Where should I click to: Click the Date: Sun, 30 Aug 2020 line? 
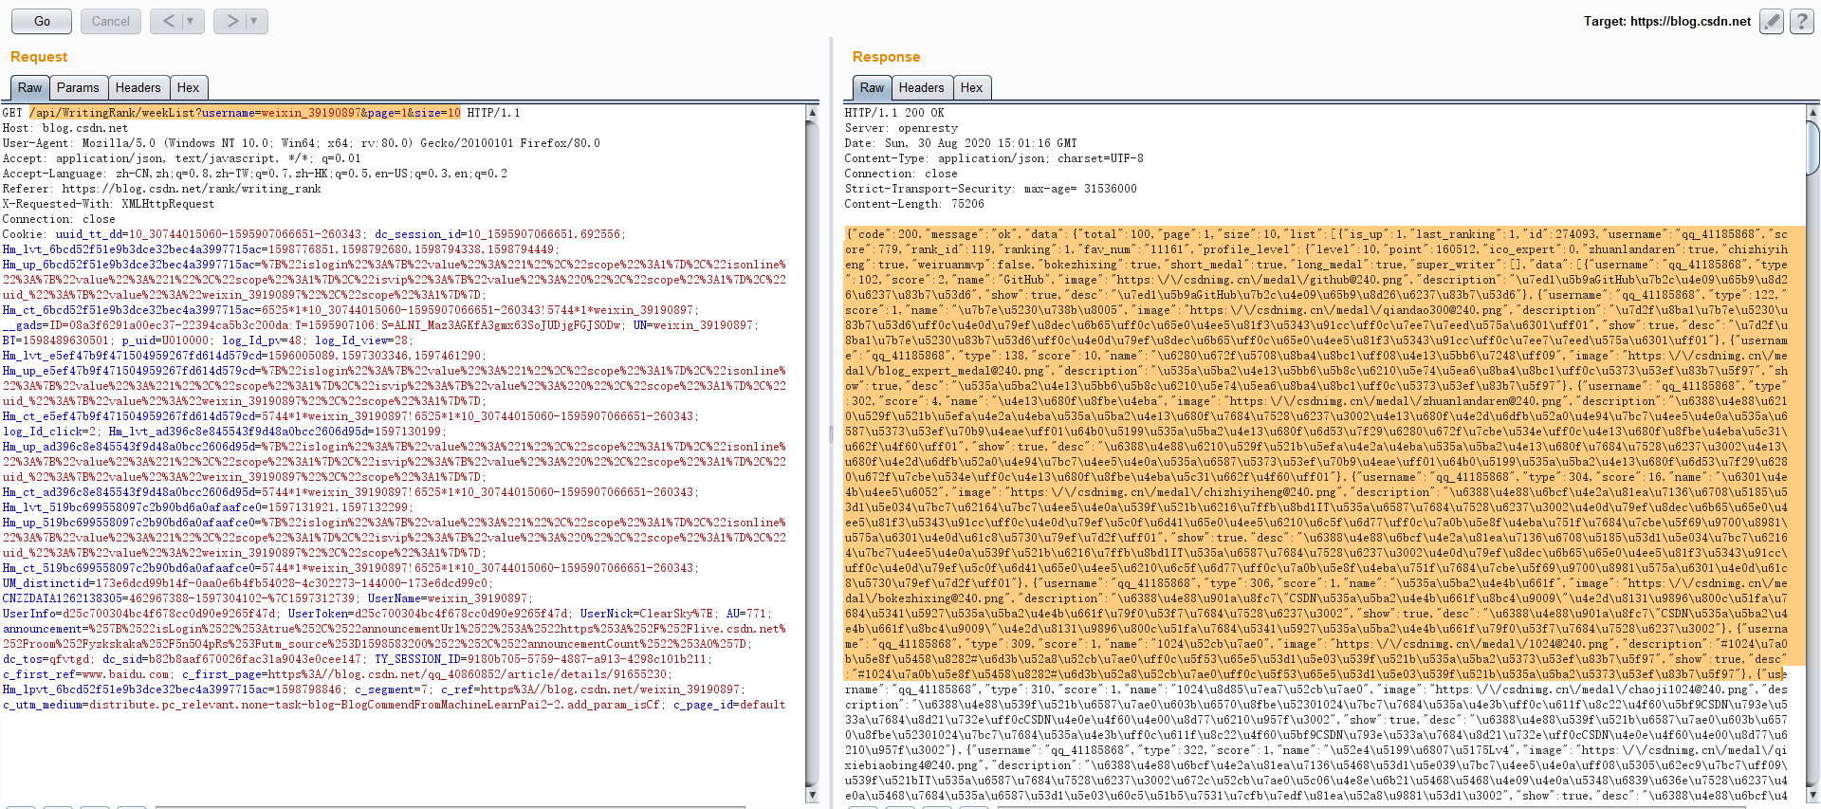click(x=961, y=143)
